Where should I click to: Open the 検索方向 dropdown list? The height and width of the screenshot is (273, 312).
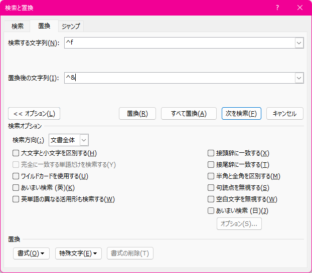[84, 140]
